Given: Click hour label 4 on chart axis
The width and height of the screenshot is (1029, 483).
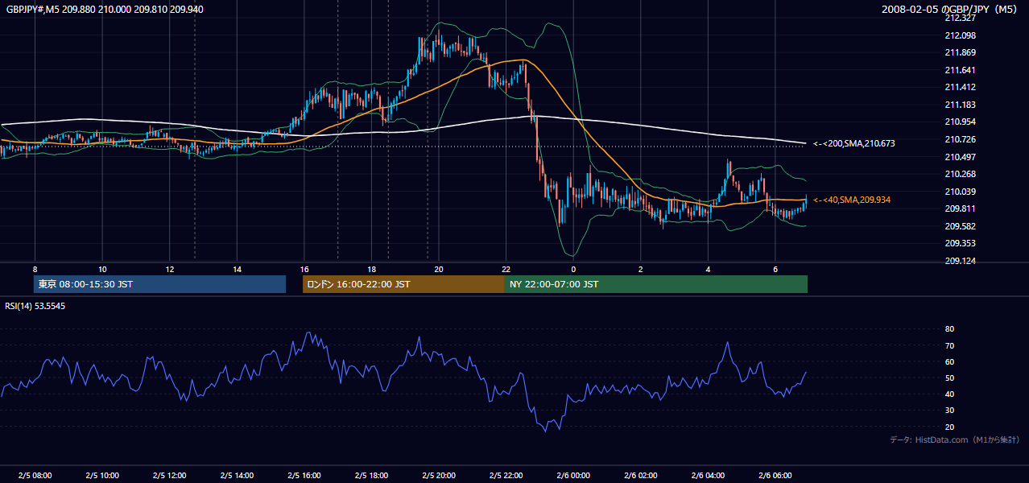Looking at the screenshot, I should tap(707, 269).
